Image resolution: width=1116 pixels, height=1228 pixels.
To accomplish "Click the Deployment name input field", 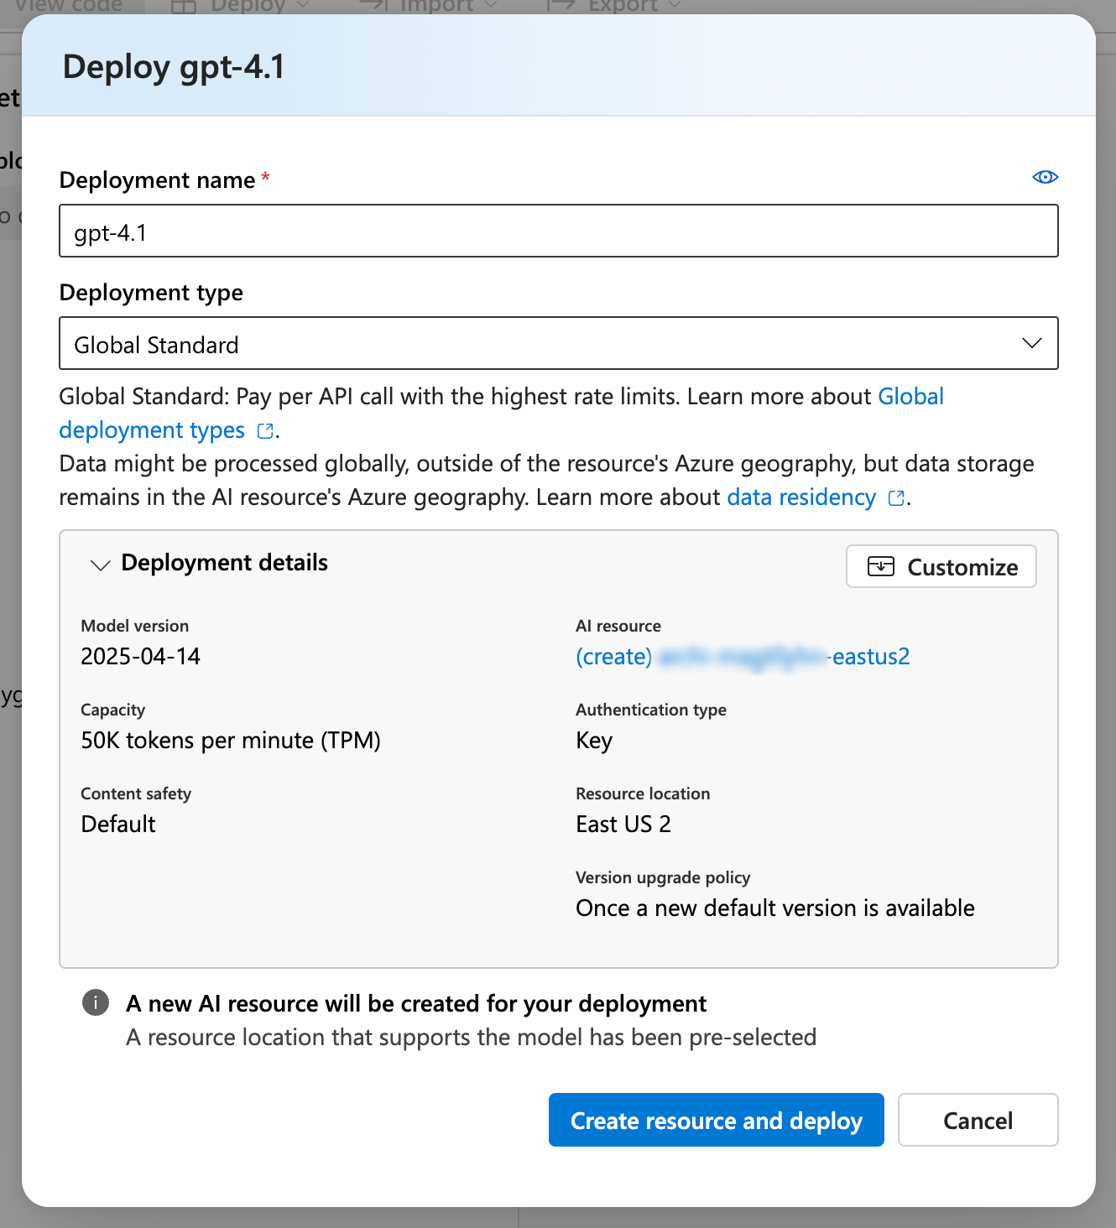I will pos(558,231).
